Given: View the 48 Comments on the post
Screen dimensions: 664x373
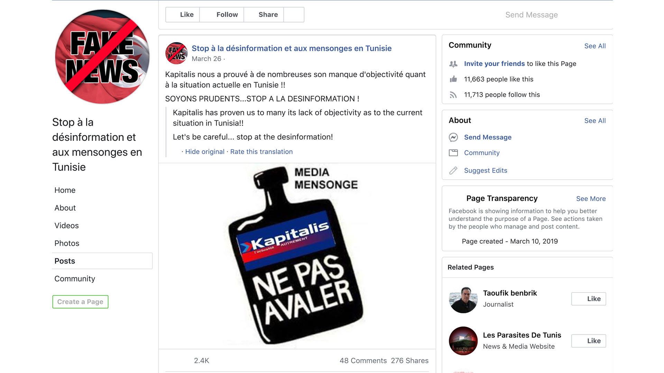Looking at the screenshot, I should click(x=363, y=361).
